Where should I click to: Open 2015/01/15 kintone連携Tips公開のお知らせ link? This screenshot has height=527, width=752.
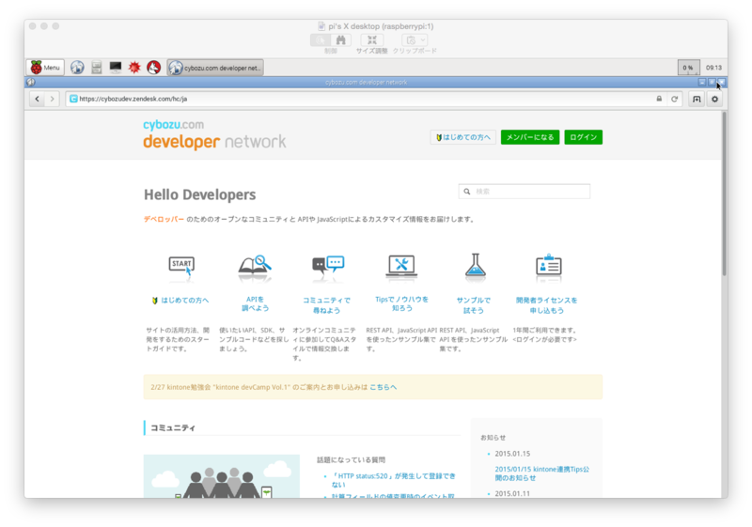(542, 473)
